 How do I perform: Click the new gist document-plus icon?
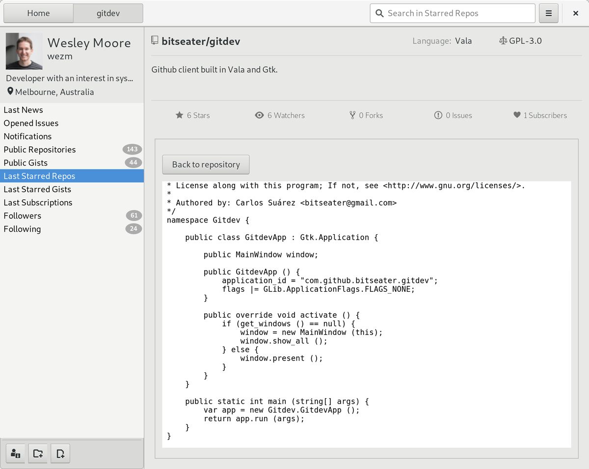pos(60,453)
